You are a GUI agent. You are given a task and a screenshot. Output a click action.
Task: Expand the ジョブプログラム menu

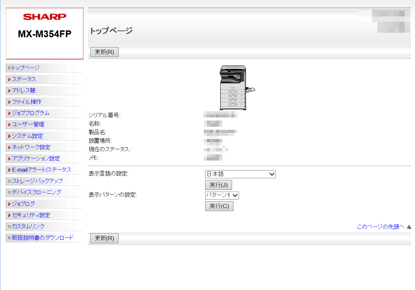pos(30,113)
